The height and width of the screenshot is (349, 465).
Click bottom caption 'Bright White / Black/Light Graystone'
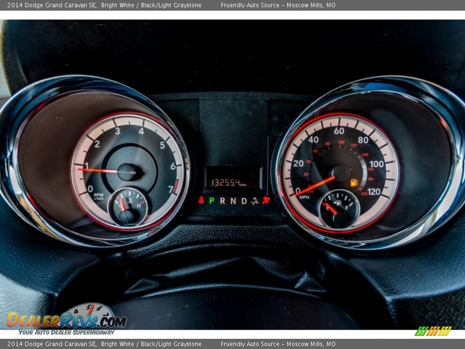click(151, 344)
